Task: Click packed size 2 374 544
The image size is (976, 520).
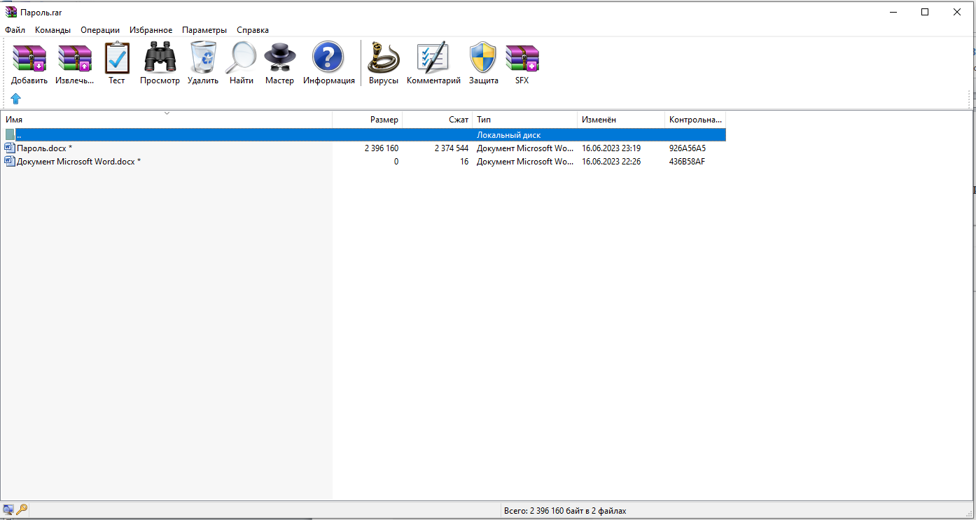Action: (452, 148)
